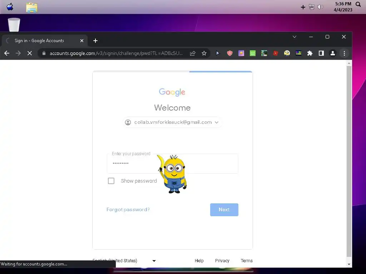
Task: Minimize the Chrome window
Action: tap(311, 37)
